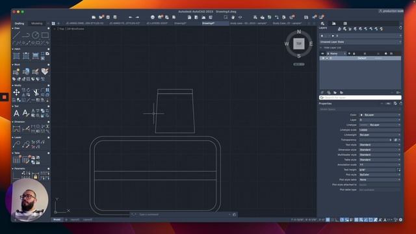Click the ByLayer color swatch in Properties
Screen dimensions: 416x234
(361, 115)
